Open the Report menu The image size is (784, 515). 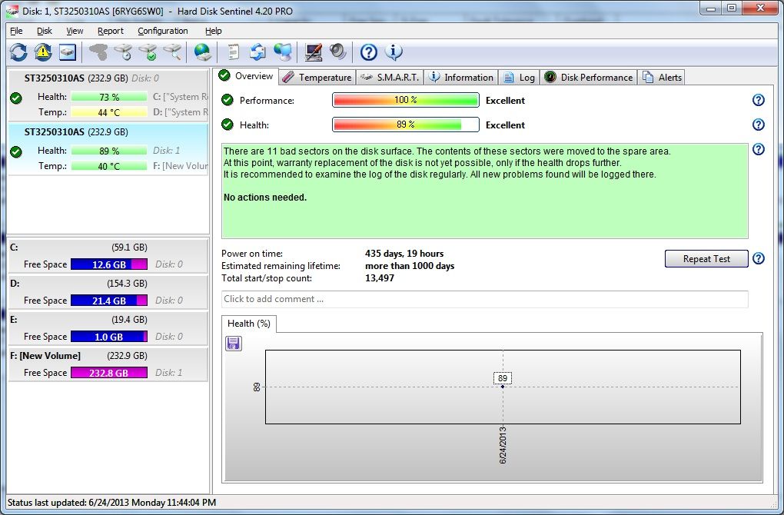[x=111, y=31]
